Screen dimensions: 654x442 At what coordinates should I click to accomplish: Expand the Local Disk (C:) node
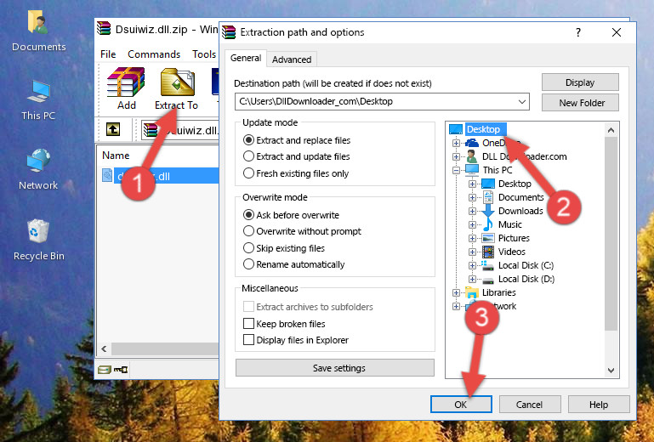(472, 265)
